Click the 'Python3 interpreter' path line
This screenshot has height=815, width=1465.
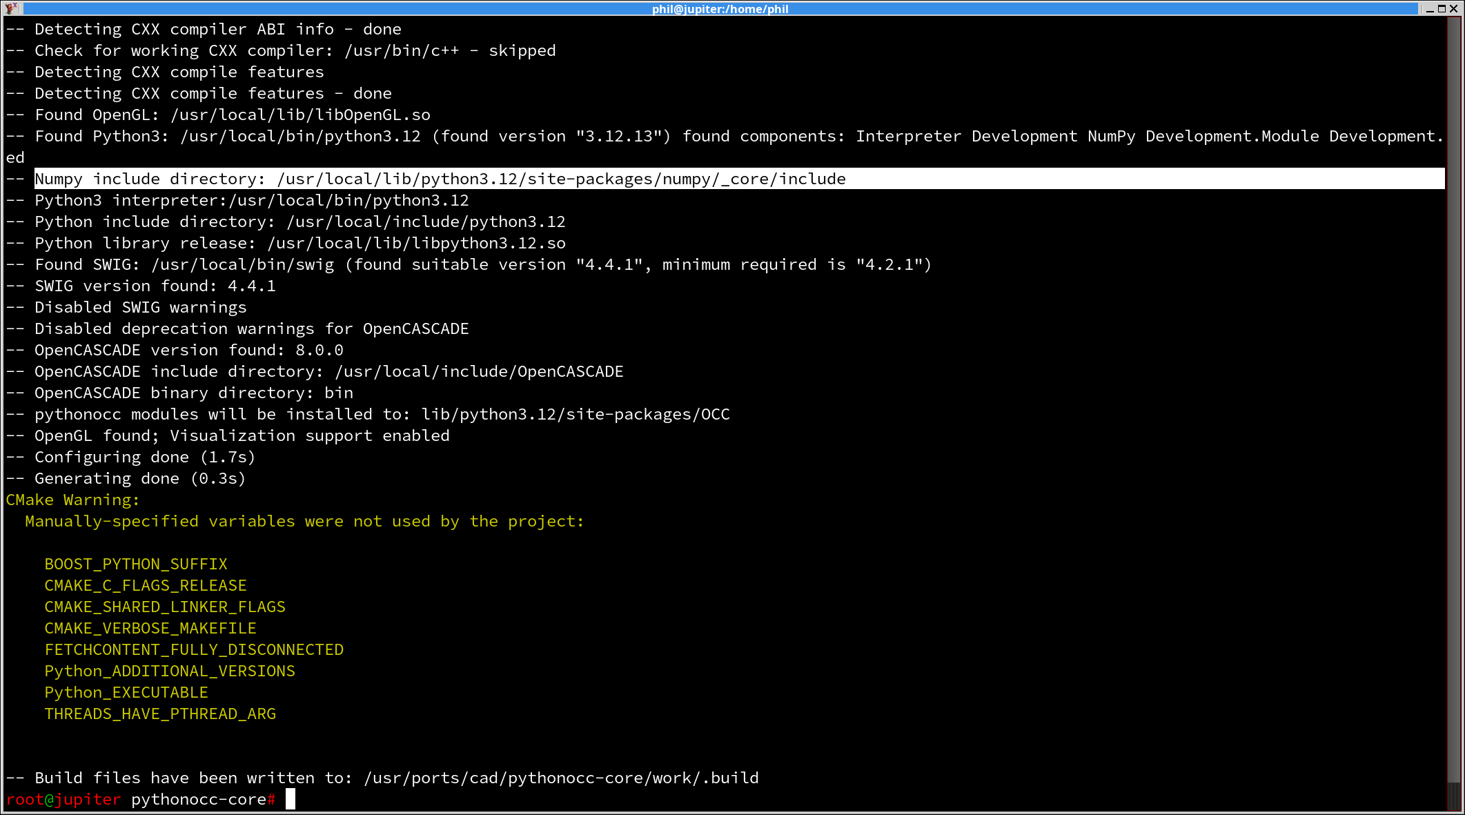coord(237,200)
